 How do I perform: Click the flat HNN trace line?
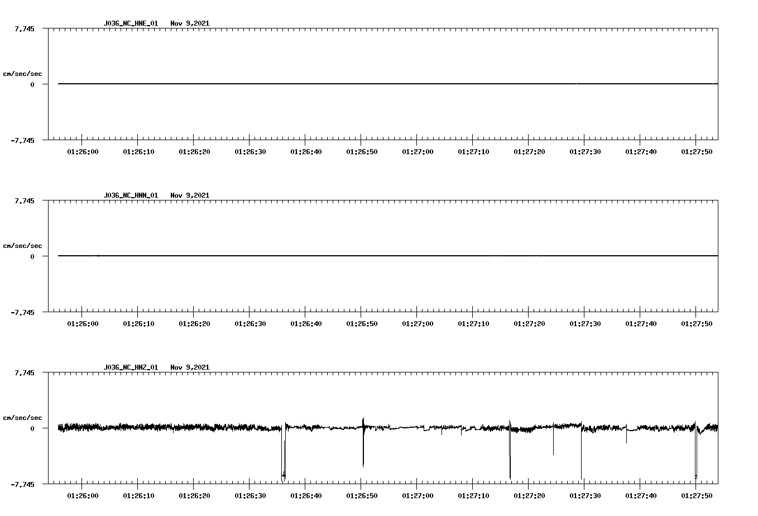[x=388, y=256]
